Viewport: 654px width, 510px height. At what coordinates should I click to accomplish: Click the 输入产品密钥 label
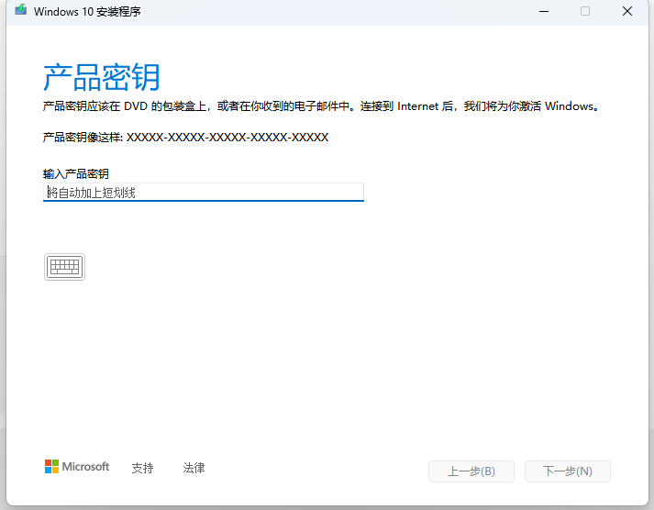click(x=76, y=173)
